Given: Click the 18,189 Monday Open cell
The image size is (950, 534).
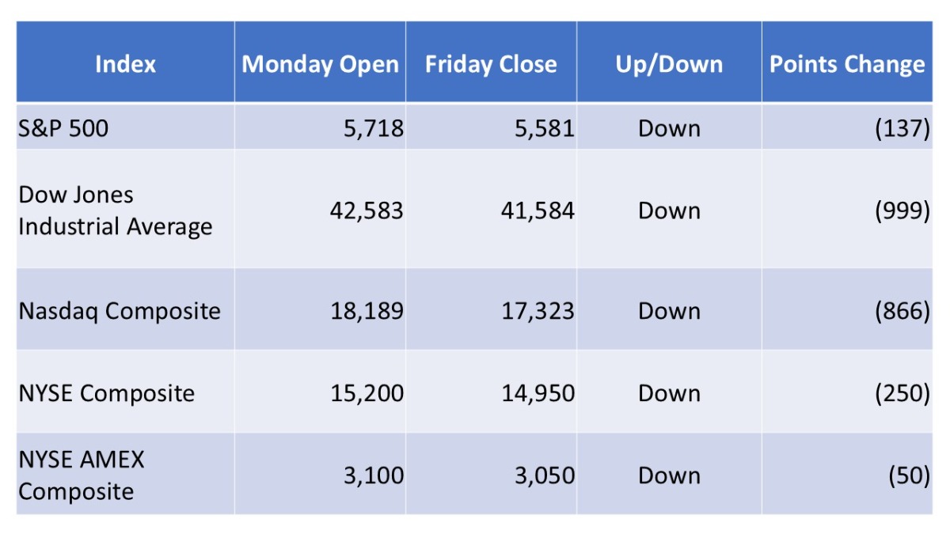Looking at the screenshot, I should (x=367, y=311).
